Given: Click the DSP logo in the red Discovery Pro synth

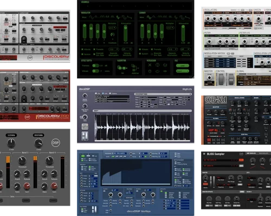Looking at the screenshot, I should click(x=27, y=117).
